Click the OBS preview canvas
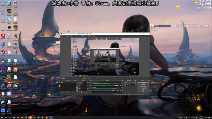The height and width of the screenshot is (119, 212). pos(105,57)
